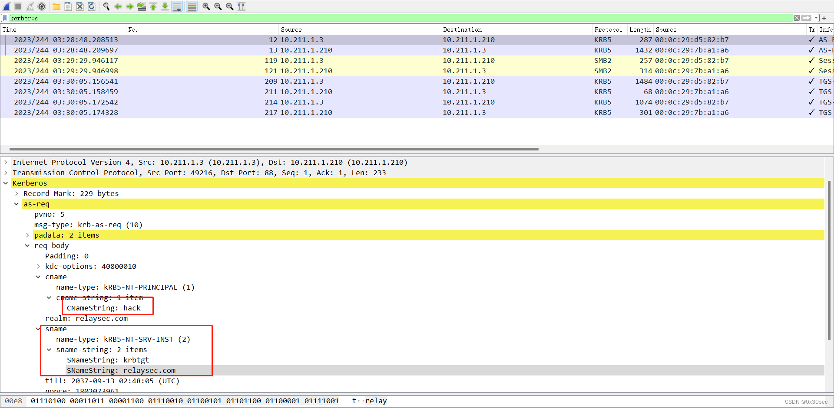Expand Record Mark 229 bytes node

[x=17, y=193]
